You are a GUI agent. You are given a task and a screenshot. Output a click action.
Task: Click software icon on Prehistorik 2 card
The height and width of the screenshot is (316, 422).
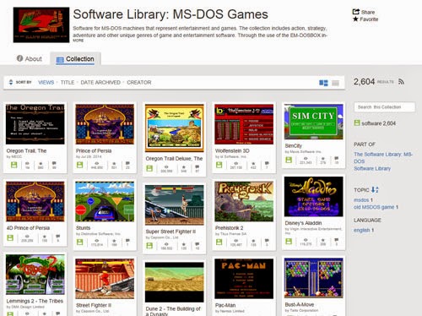[219, 242]
